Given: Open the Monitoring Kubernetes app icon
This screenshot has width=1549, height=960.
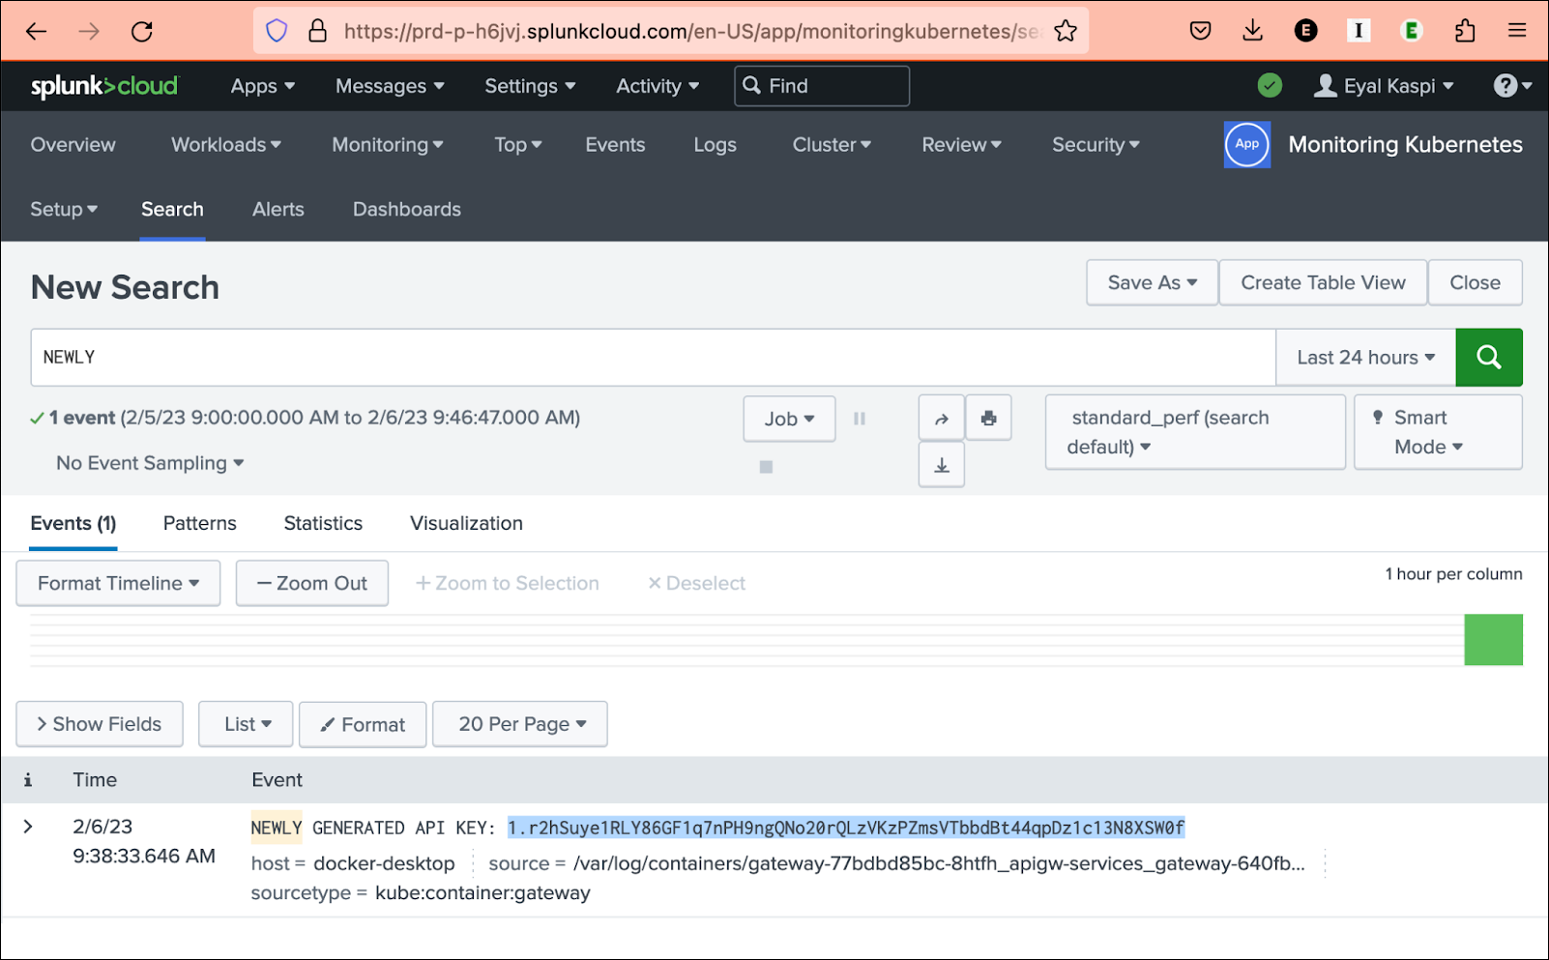Looking at the screenshot, I should pos(1246,144).
